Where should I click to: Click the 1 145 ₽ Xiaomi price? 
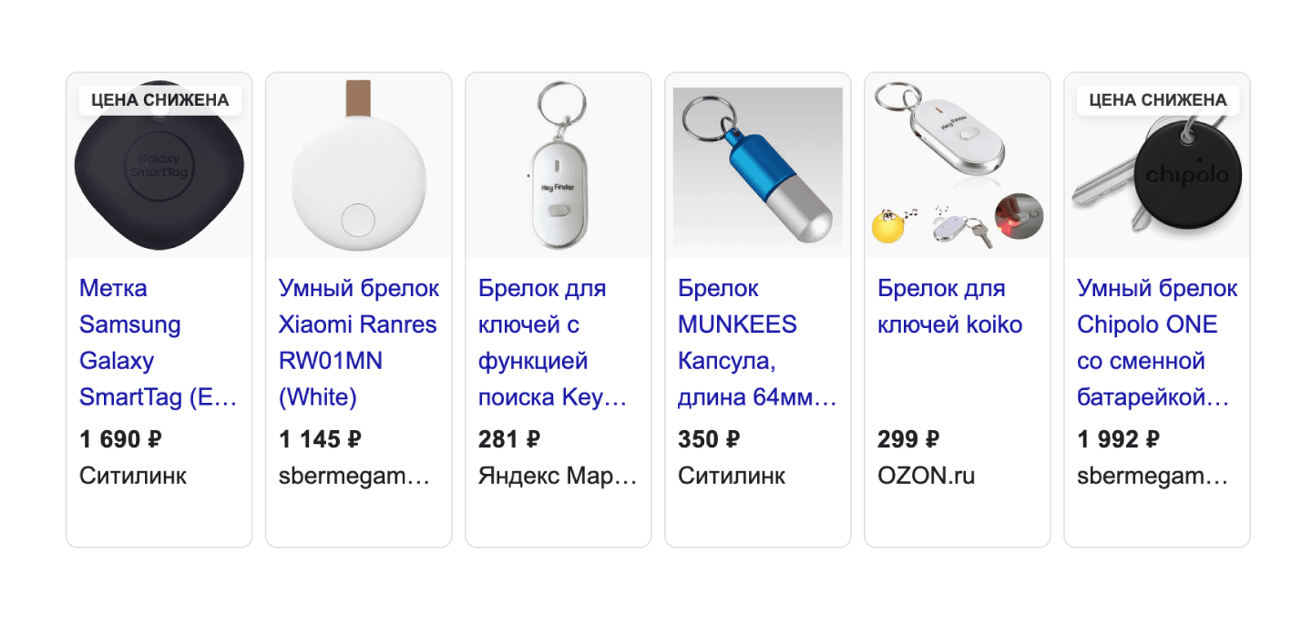320,440
